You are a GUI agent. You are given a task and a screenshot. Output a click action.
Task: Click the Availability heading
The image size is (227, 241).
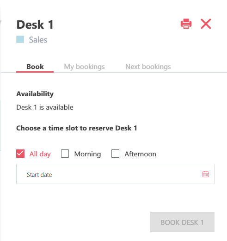(35, 94)
